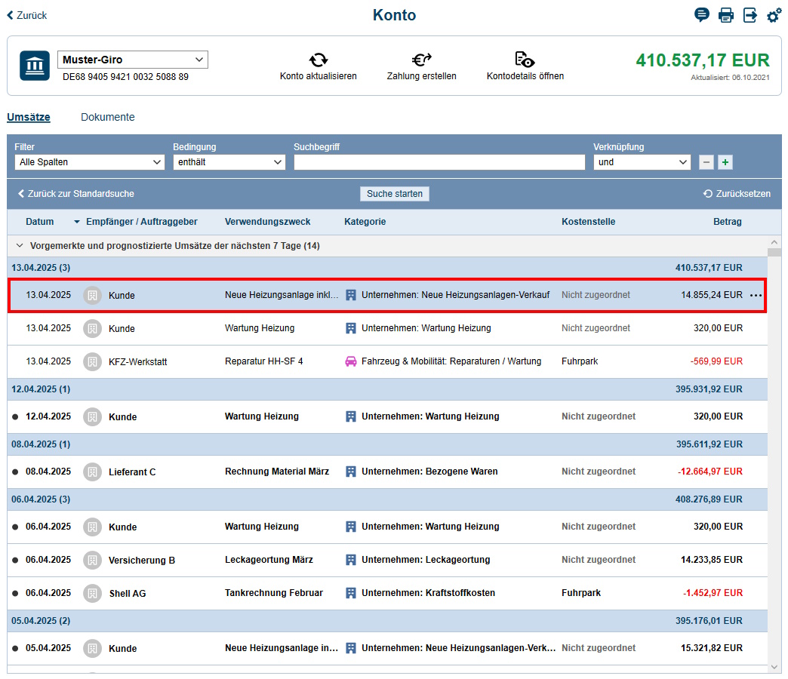788x679 pixels.
Task: Click Zurück zur Standardsuche link
Action: click(x=76, y=193)
